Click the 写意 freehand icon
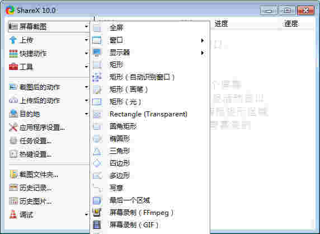Screen dimensions: 320x234 (x=97, y=188)
